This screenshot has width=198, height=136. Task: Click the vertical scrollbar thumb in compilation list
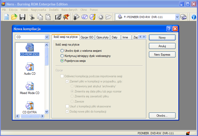click(x=46, y=56)
